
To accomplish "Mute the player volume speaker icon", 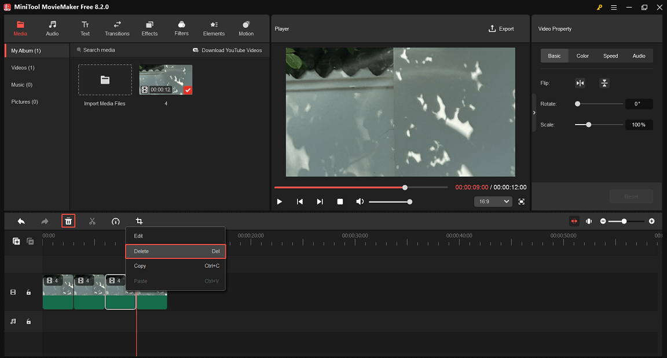I will click(360, 202).
